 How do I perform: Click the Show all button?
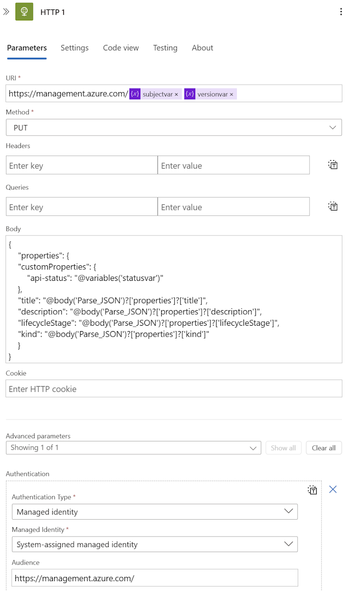point(283,448)
